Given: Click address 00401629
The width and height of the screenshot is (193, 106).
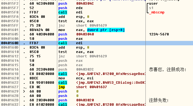Looking at the screenshot, I should [x=10, y=91].
